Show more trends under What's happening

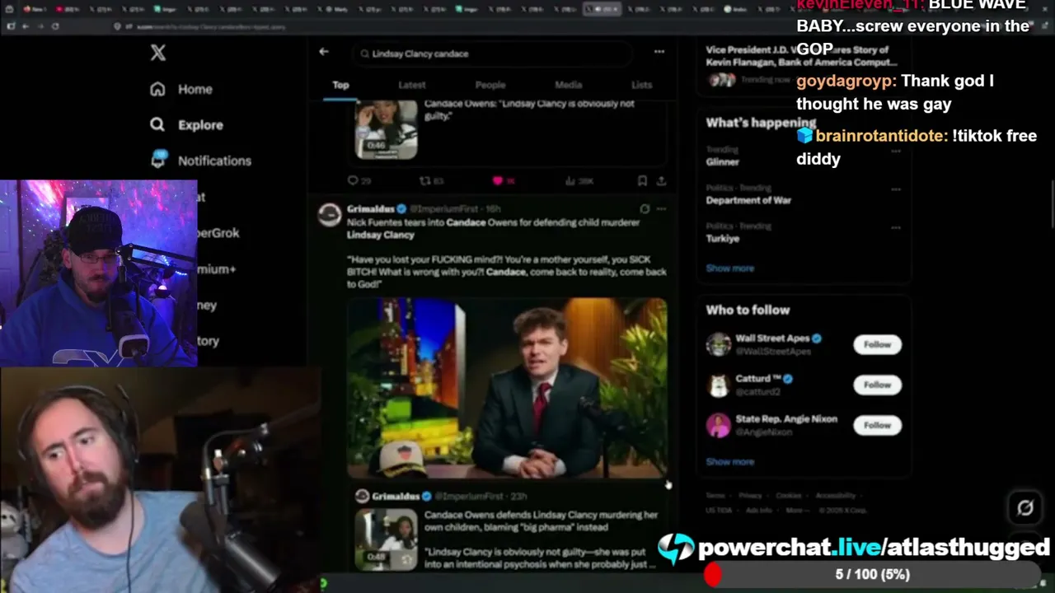pyautogui.click(x=729, y=268)
